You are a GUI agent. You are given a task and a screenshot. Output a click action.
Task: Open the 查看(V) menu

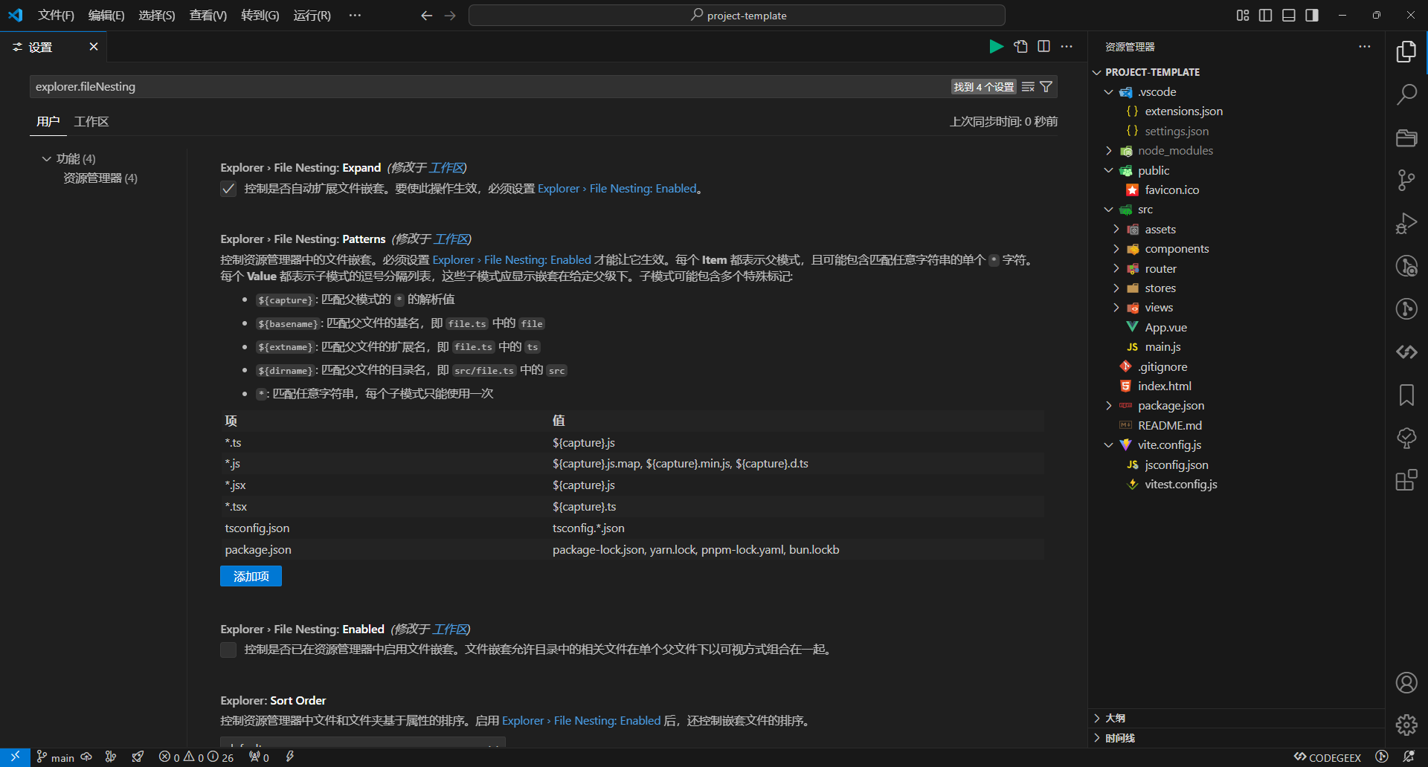click(208, 16)
